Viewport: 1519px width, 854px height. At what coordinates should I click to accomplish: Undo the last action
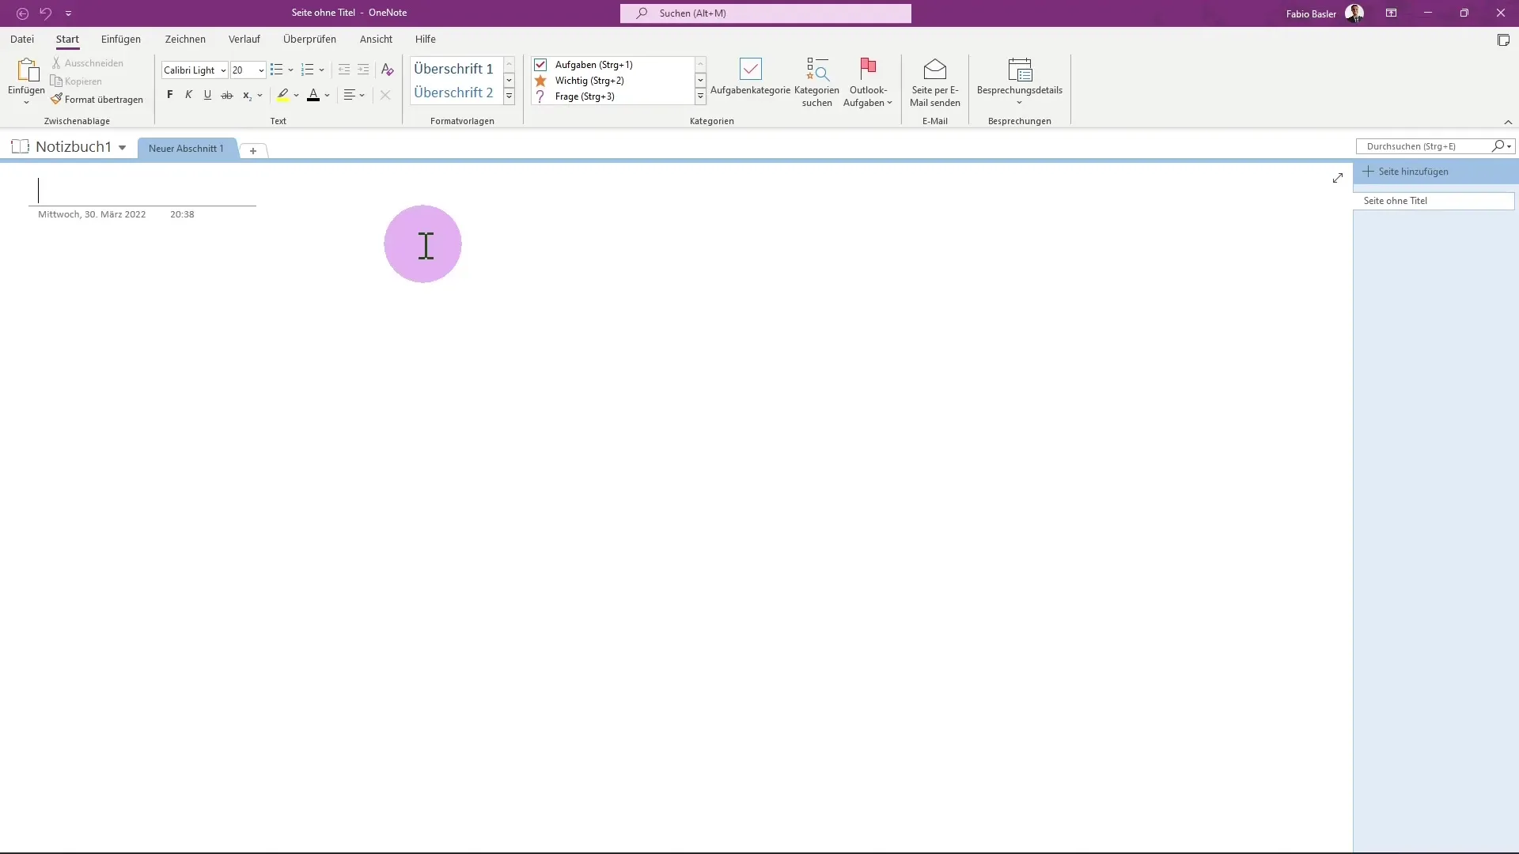[x=46, y=13]
